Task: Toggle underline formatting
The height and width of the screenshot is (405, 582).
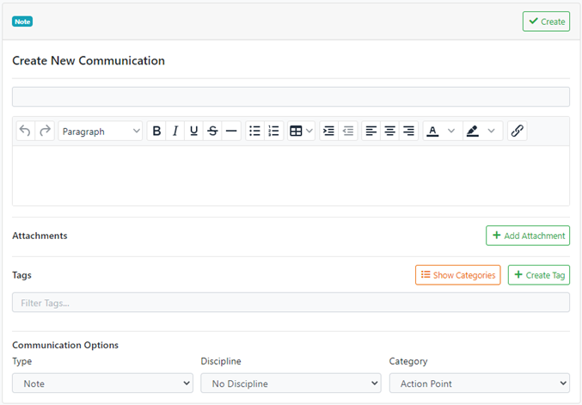Action: [x=193, y=132]
